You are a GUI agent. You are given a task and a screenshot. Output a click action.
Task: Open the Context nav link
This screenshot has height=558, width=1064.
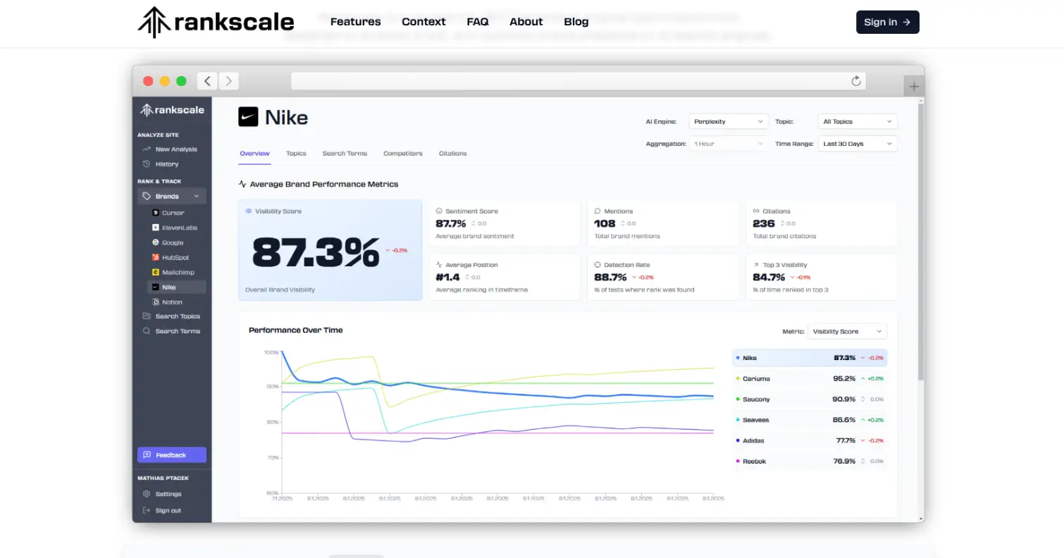click(423, 22)
